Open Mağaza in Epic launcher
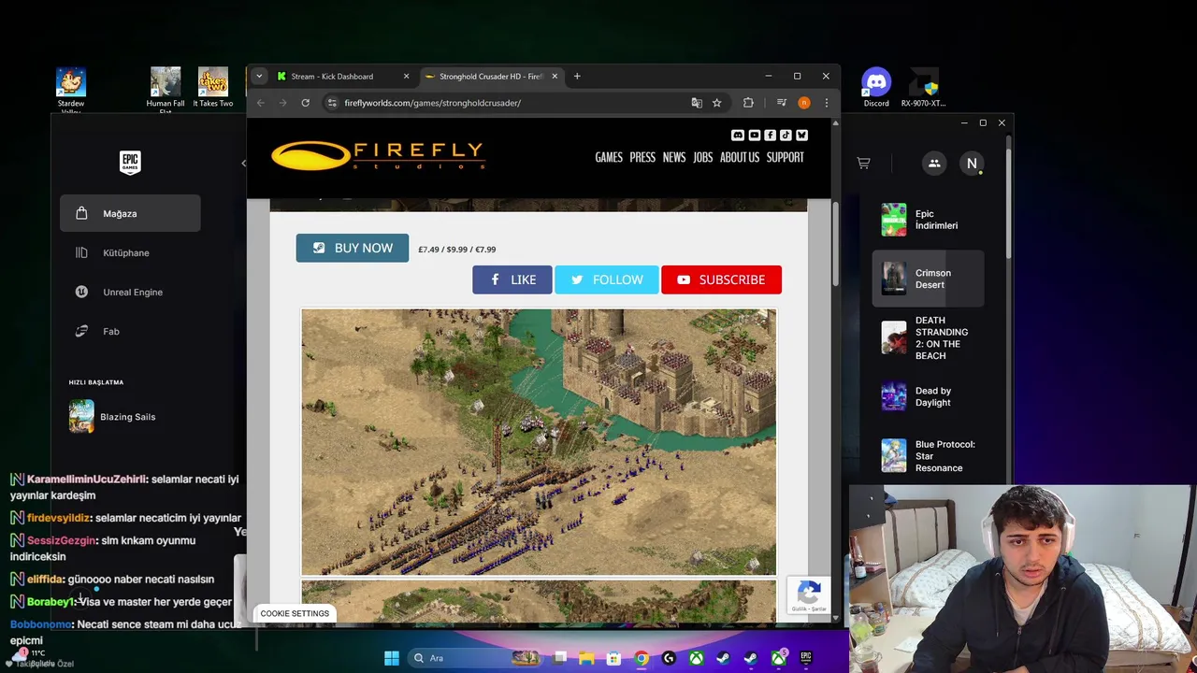1197x673 pixels. tap(130, 213)
